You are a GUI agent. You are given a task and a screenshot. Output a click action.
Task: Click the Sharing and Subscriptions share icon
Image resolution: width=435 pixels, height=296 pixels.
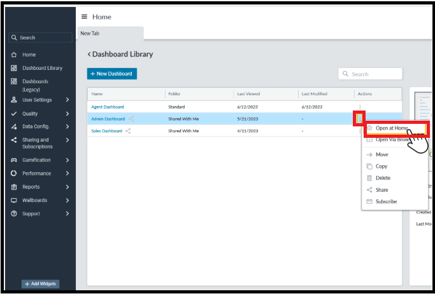click(x=14, y=140)
